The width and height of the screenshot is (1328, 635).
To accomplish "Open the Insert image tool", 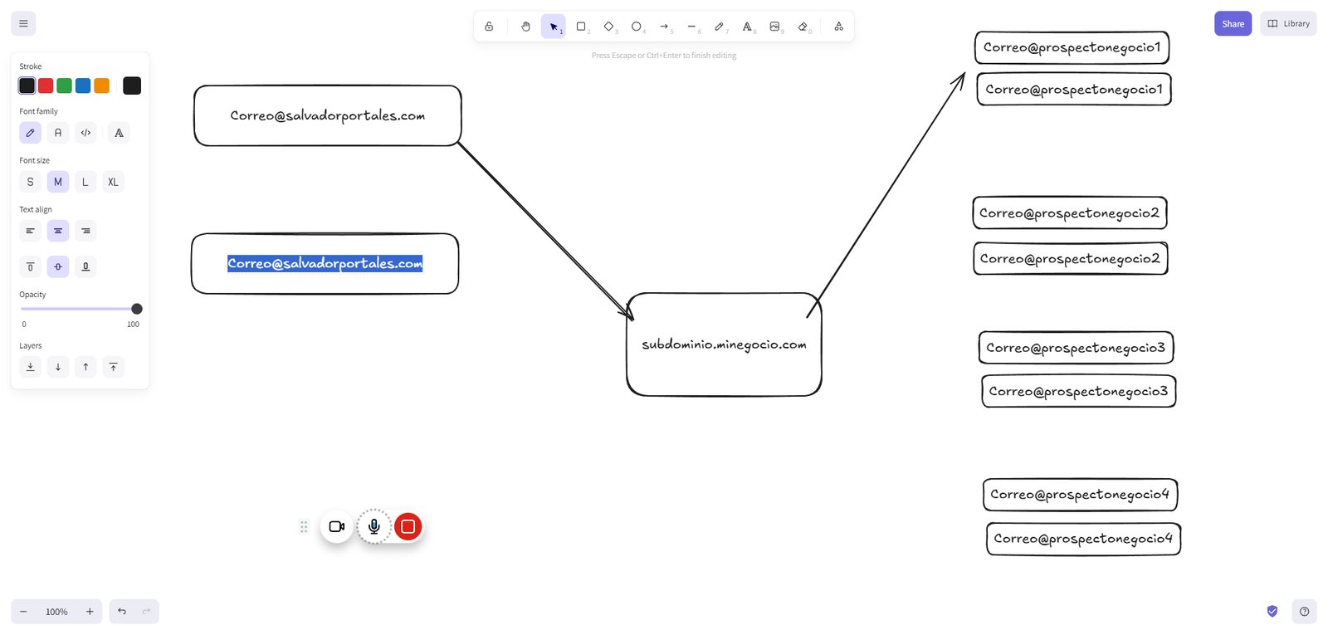I will tap(774, 27).
